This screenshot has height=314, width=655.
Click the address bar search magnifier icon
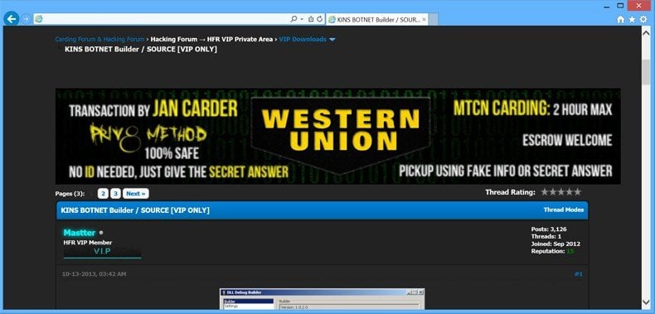point(294,19)
